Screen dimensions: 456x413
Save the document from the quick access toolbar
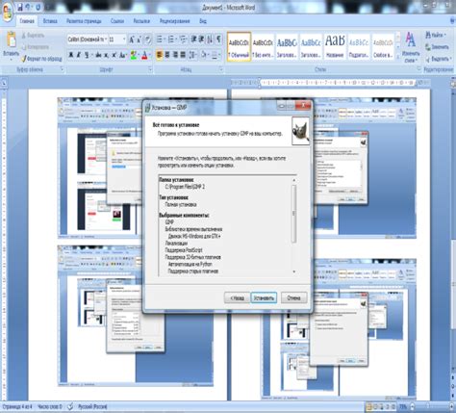20,7
